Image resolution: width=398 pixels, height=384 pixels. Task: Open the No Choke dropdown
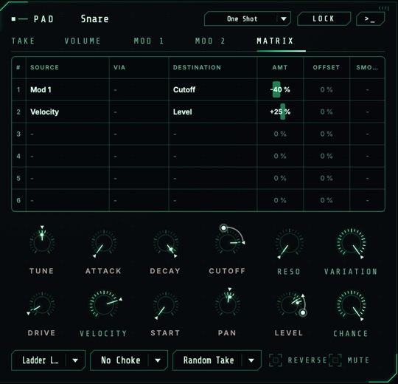[x=129, y=360]
